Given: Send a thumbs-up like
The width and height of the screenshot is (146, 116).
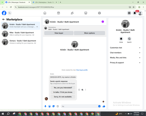Looking at the screenshot, I should [104, 106].
